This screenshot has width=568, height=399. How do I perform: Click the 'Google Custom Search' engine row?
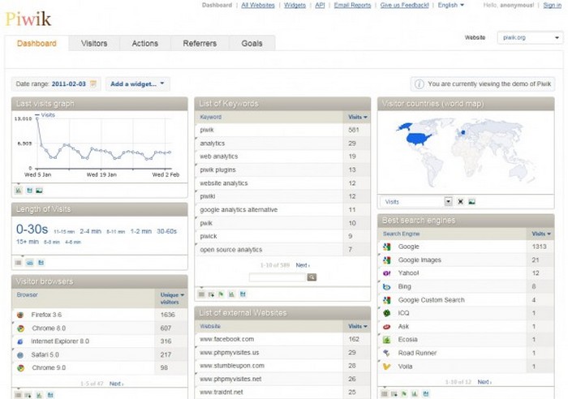[466, 300]
